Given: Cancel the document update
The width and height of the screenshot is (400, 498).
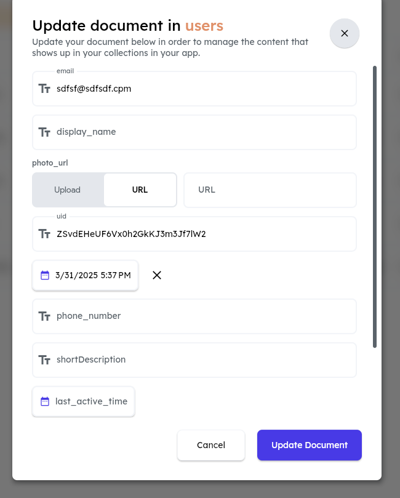Looking at the screenshot, I should tap(211, 445).
